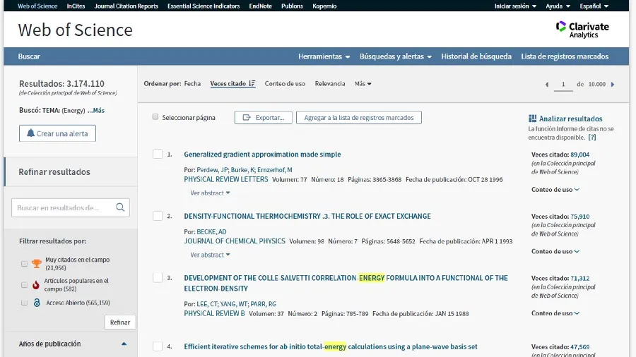Expand the Más sort options dropdown
The width and height of the screenshot is (636, 357).
pyautogui.click(x=363, y=84)
